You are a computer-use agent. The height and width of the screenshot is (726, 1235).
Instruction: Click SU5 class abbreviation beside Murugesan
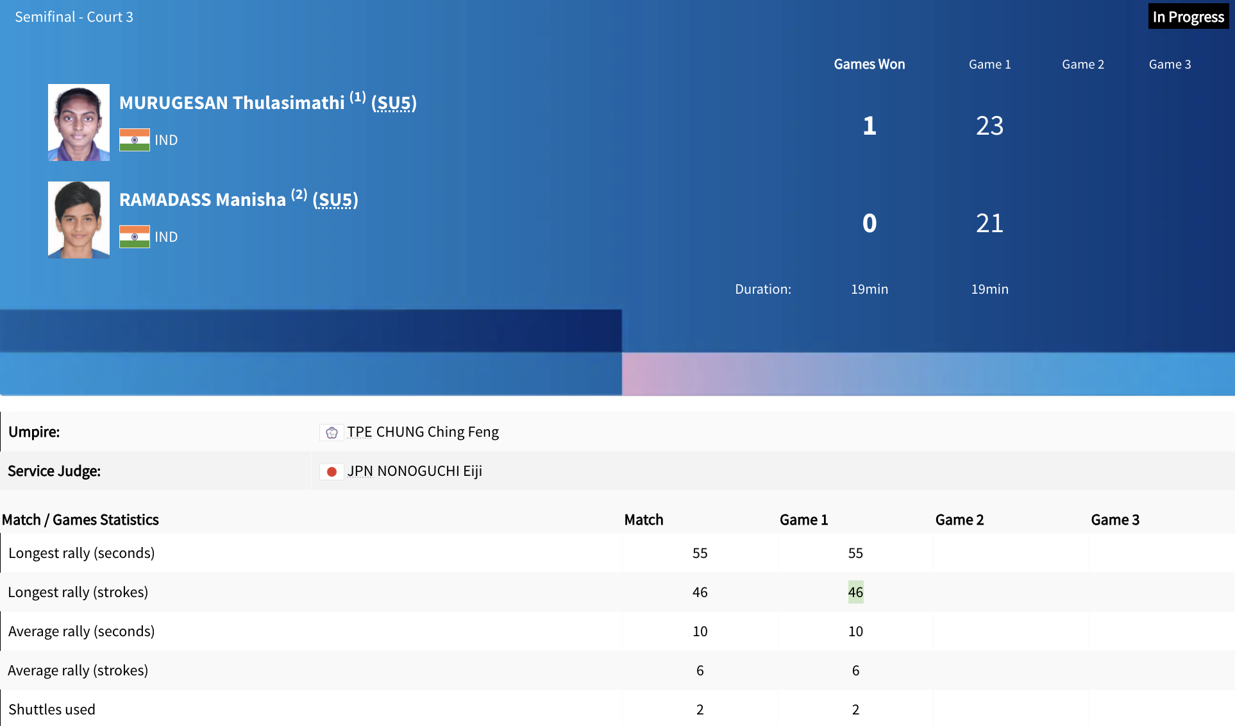394,103
